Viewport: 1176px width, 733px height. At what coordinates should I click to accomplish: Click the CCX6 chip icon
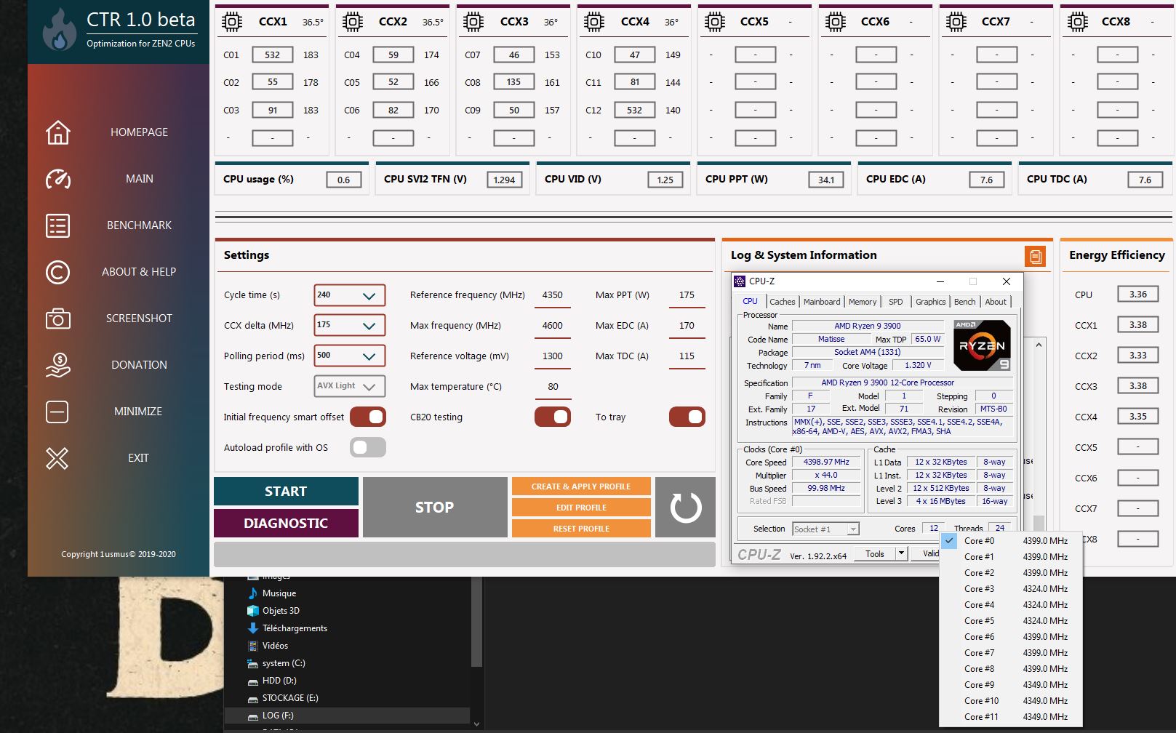(x=836, y=22)
